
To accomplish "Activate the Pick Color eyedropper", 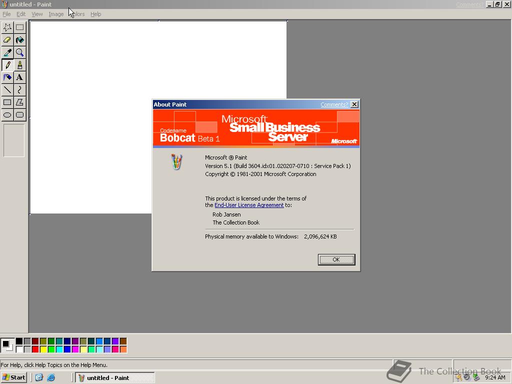I will (7, 52).
